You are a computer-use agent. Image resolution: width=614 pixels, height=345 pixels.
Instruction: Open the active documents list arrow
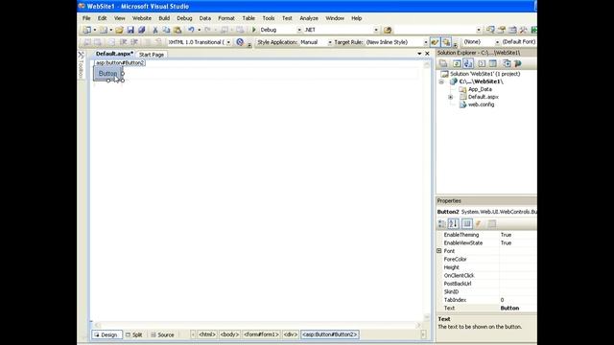pyautogui.click(x=419, y=54)
